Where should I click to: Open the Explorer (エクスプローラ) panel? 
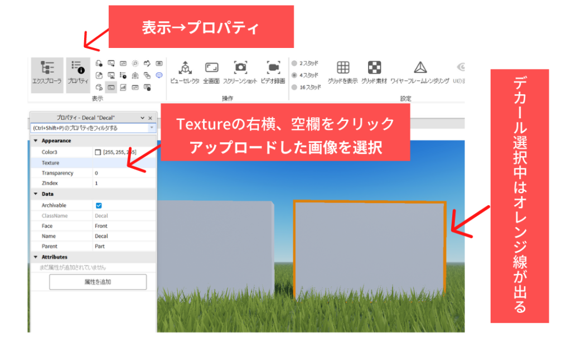point(46,72)
